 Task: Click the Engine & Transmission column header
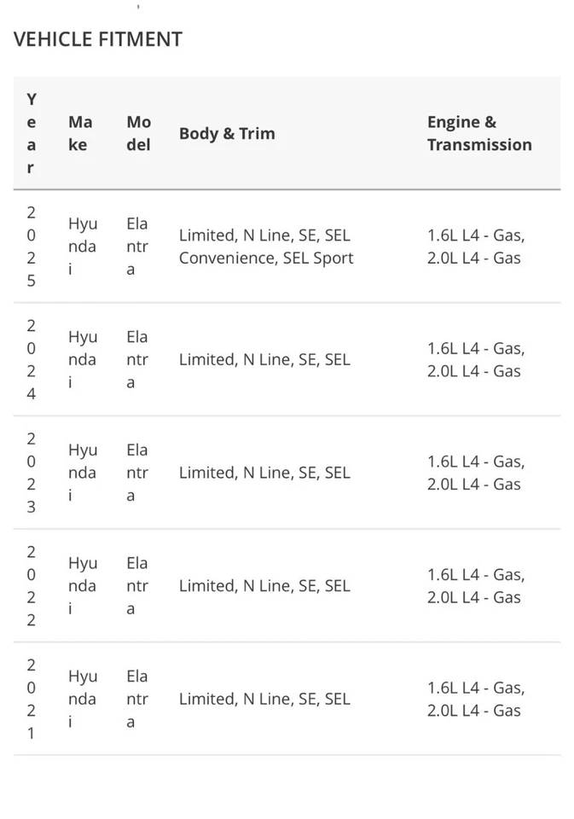[x=479, y=134]
